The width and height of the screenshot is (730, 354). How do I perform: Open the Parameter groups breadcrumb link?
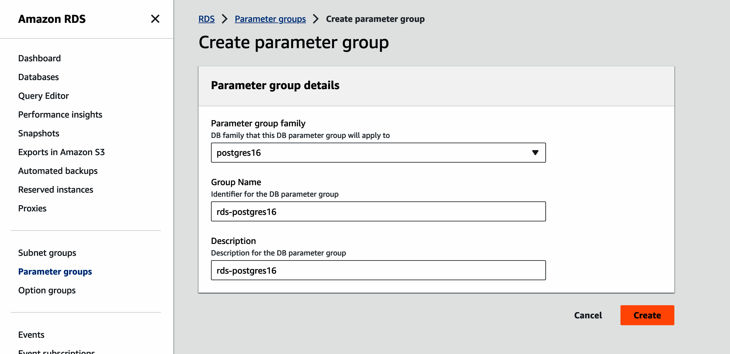270,19
